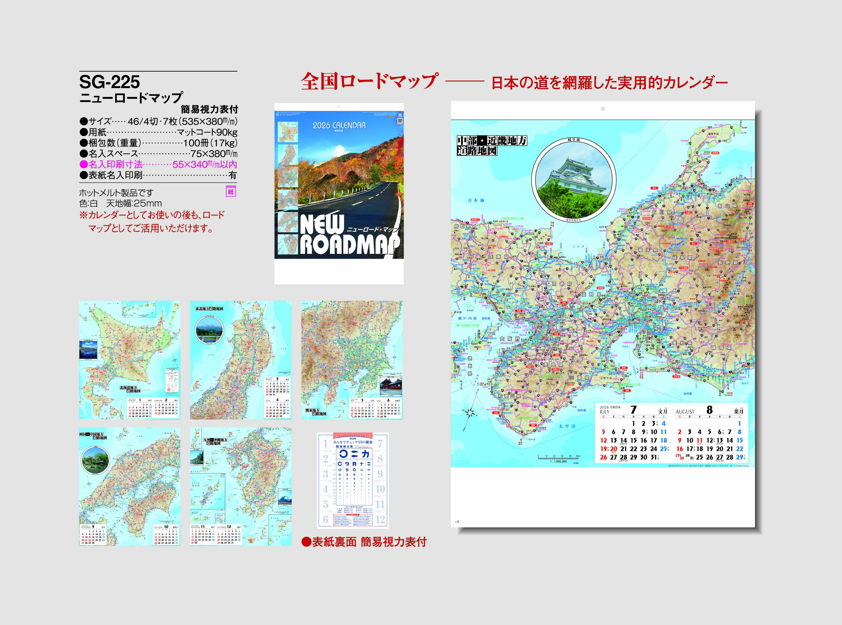Open the 東北地方 map page thumbnail
This screenshot has height=625, width=842.
[241, 360]
